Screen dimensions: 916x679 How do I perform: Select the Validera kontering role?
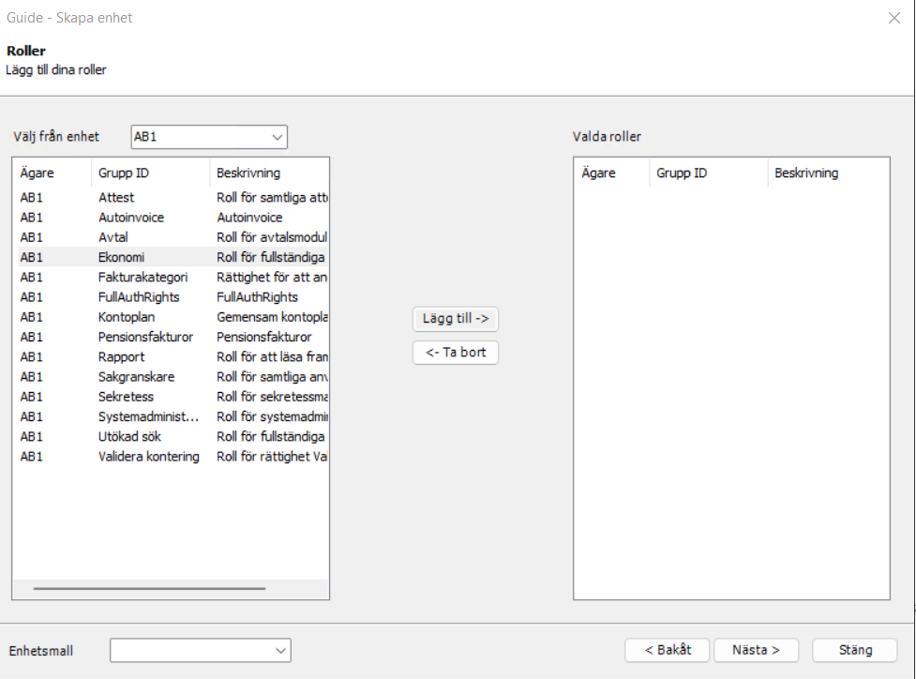(x=148, y=457)
